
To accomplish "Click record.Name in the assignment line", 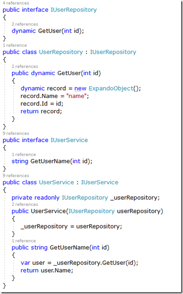I will [39, 96].
